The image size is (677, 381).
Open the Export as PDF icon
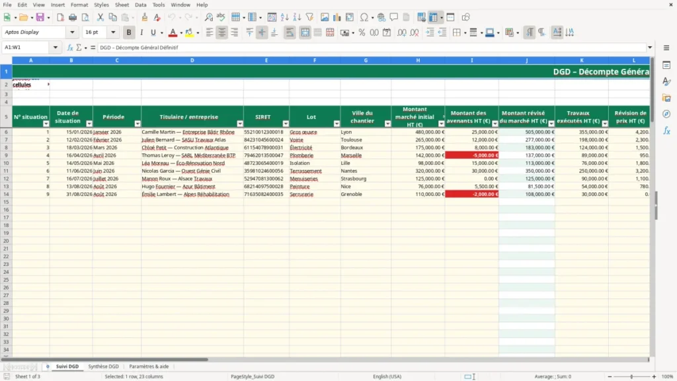[x=60, y=17]
